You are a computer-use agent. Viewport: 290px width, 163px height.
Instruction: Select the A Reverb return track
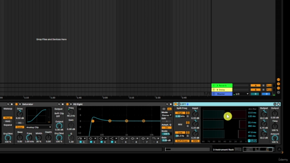click(x=222, y=86)
